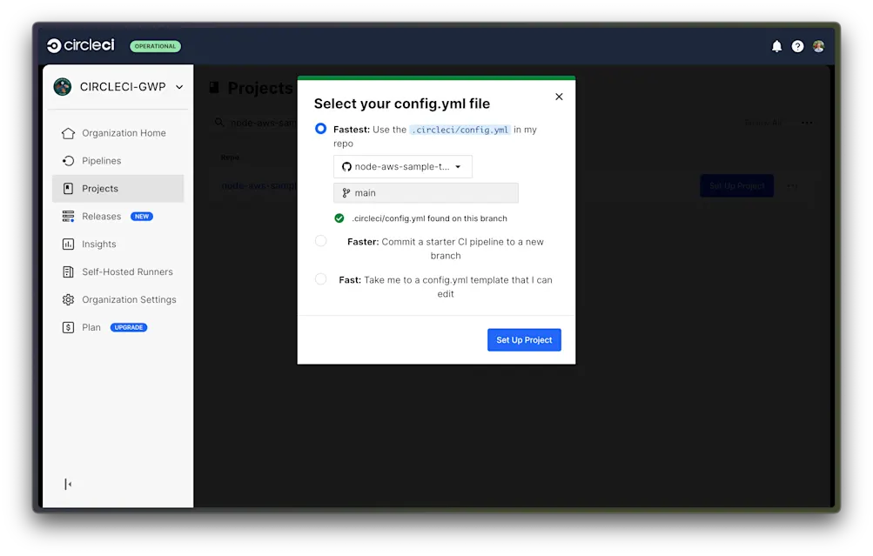The height and width of the screenshot is (556, 873).
Task: Click the Set Up Project button
Action: 524,339
